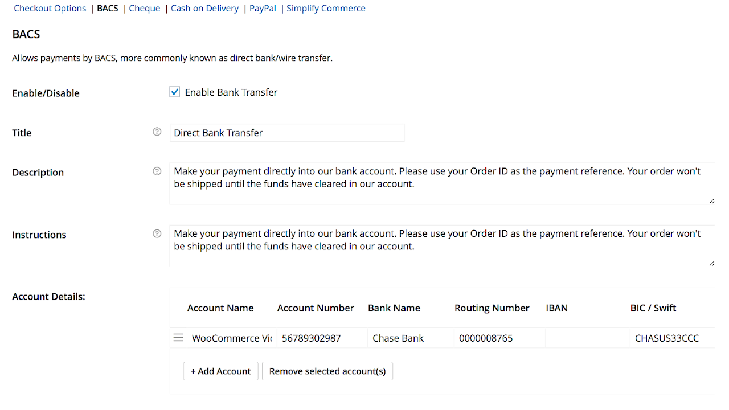This screenshot has width=729, height=410.
Task: Go to the Cash on Delivery settings
Action: click(204, 8)
